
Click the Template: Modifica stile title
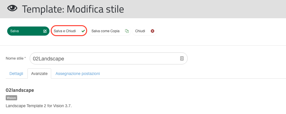pyautogui.click(x=73, y=9)
